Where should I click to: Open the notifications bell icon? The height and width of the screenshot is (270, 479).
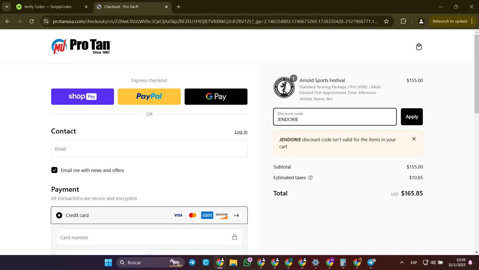[470, 263]
